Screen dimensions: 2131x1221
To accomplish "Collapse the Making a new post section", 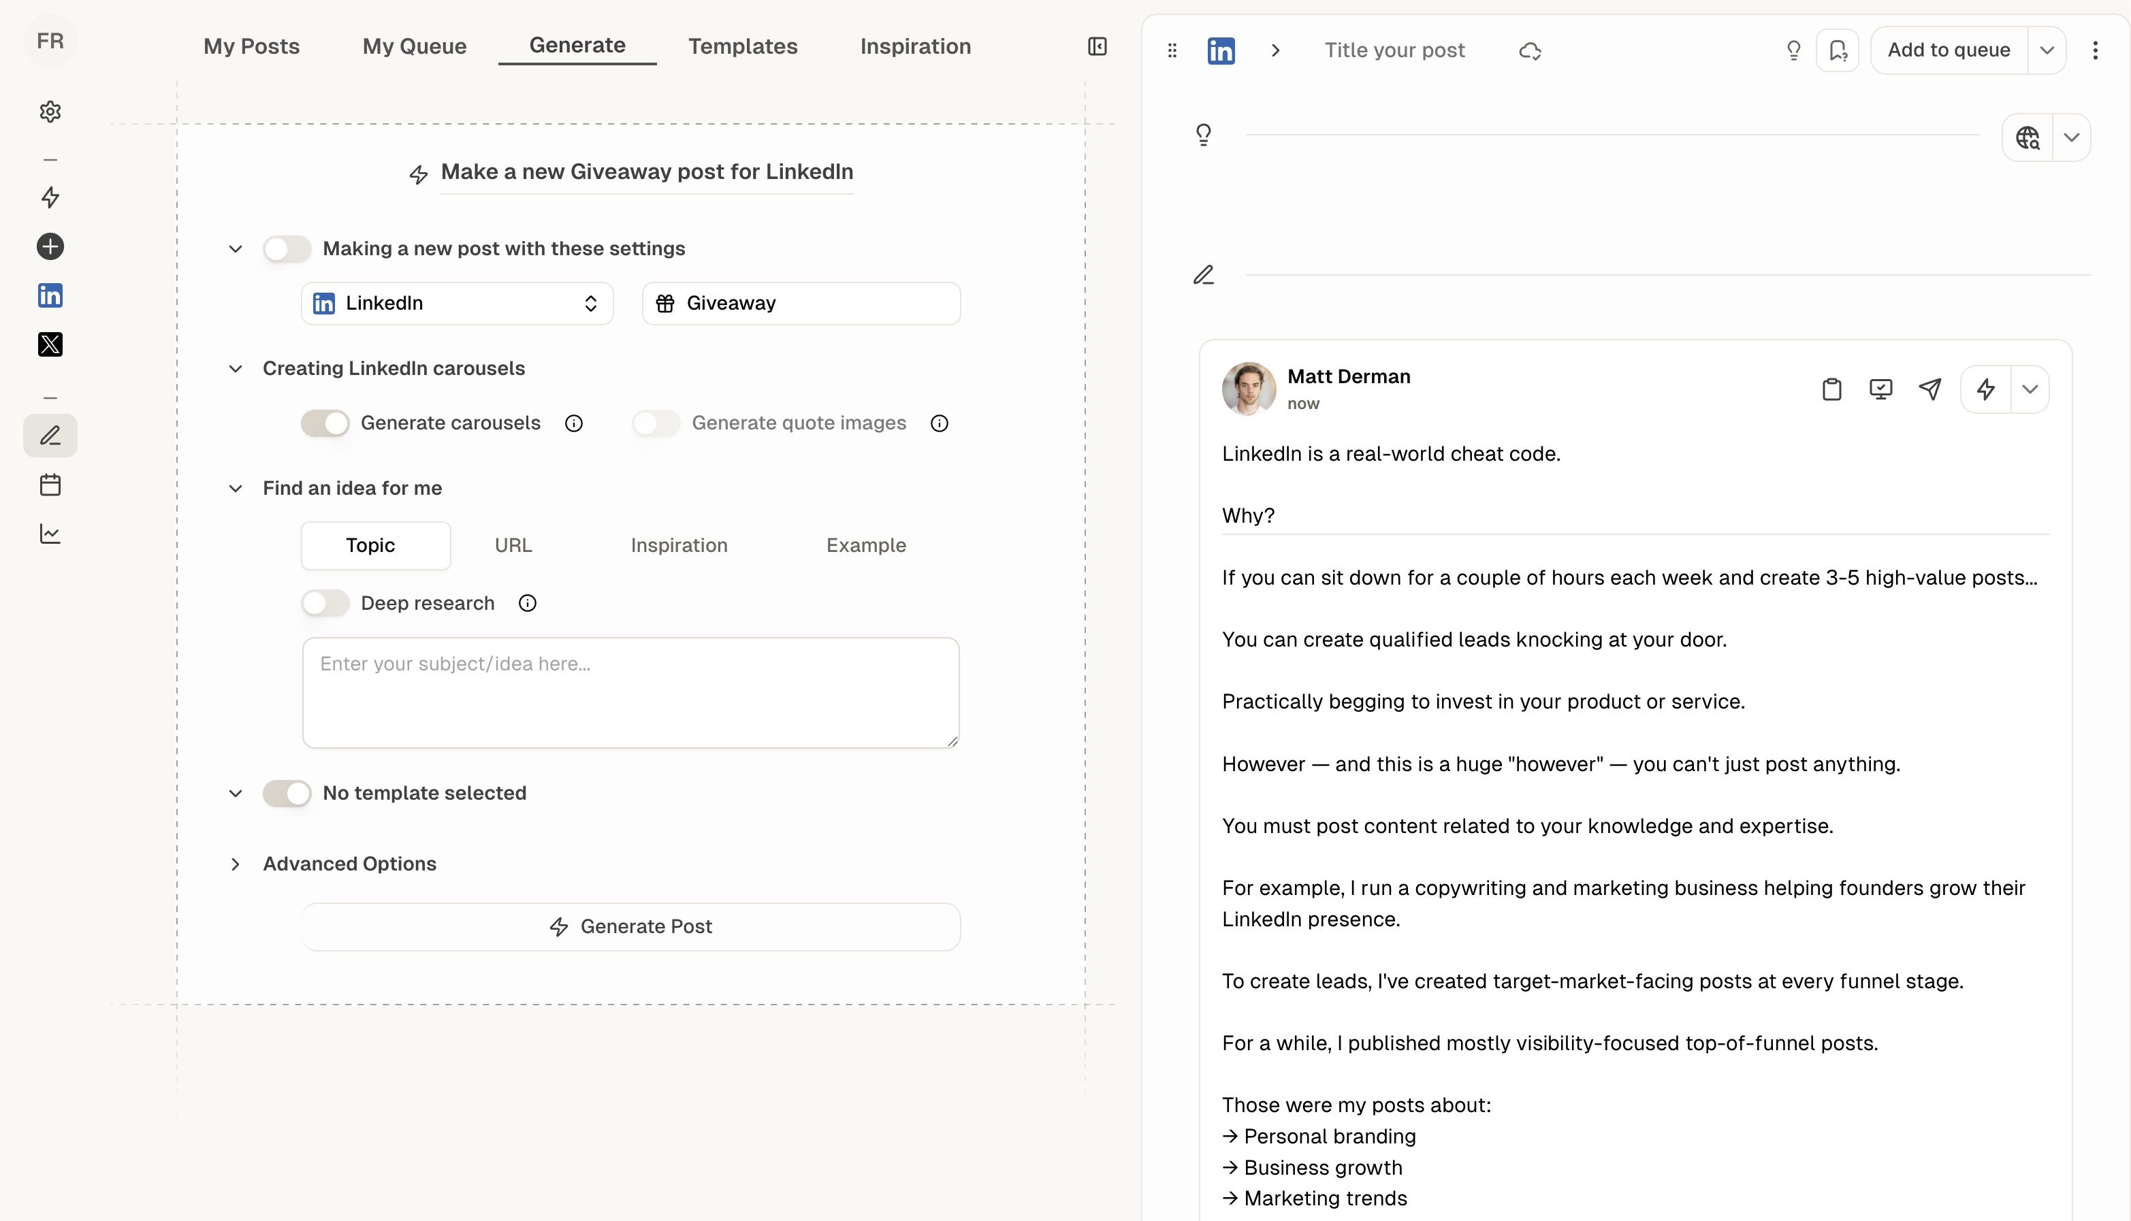I will [236, 249].
